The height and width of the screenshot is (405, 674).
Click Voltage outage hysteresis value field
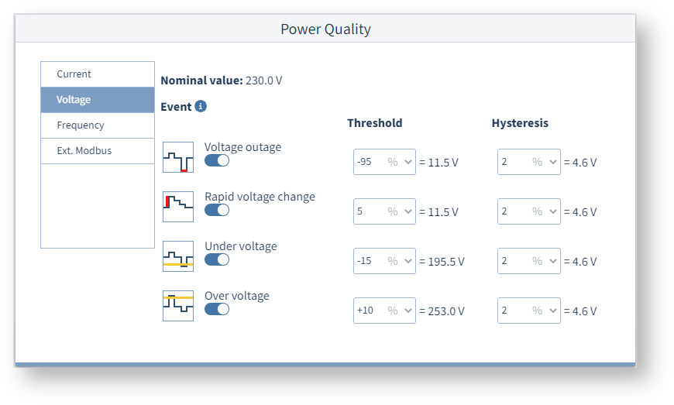click(x=513, y=162)
